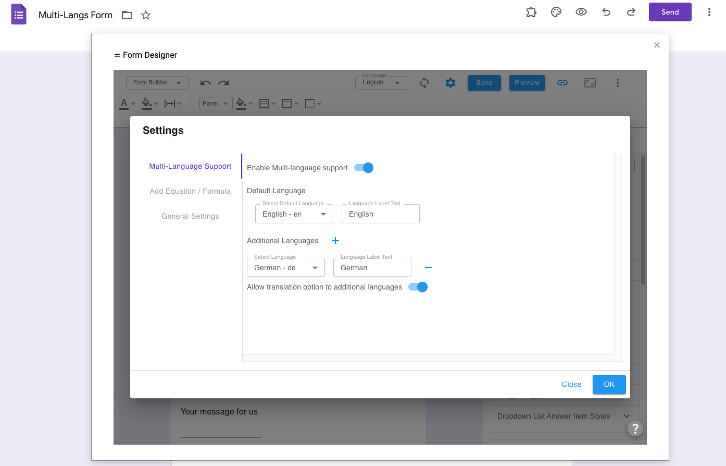Open the theme palette customizer
Viewport: 726px width, 466px height.
click(x=556, y=12)
